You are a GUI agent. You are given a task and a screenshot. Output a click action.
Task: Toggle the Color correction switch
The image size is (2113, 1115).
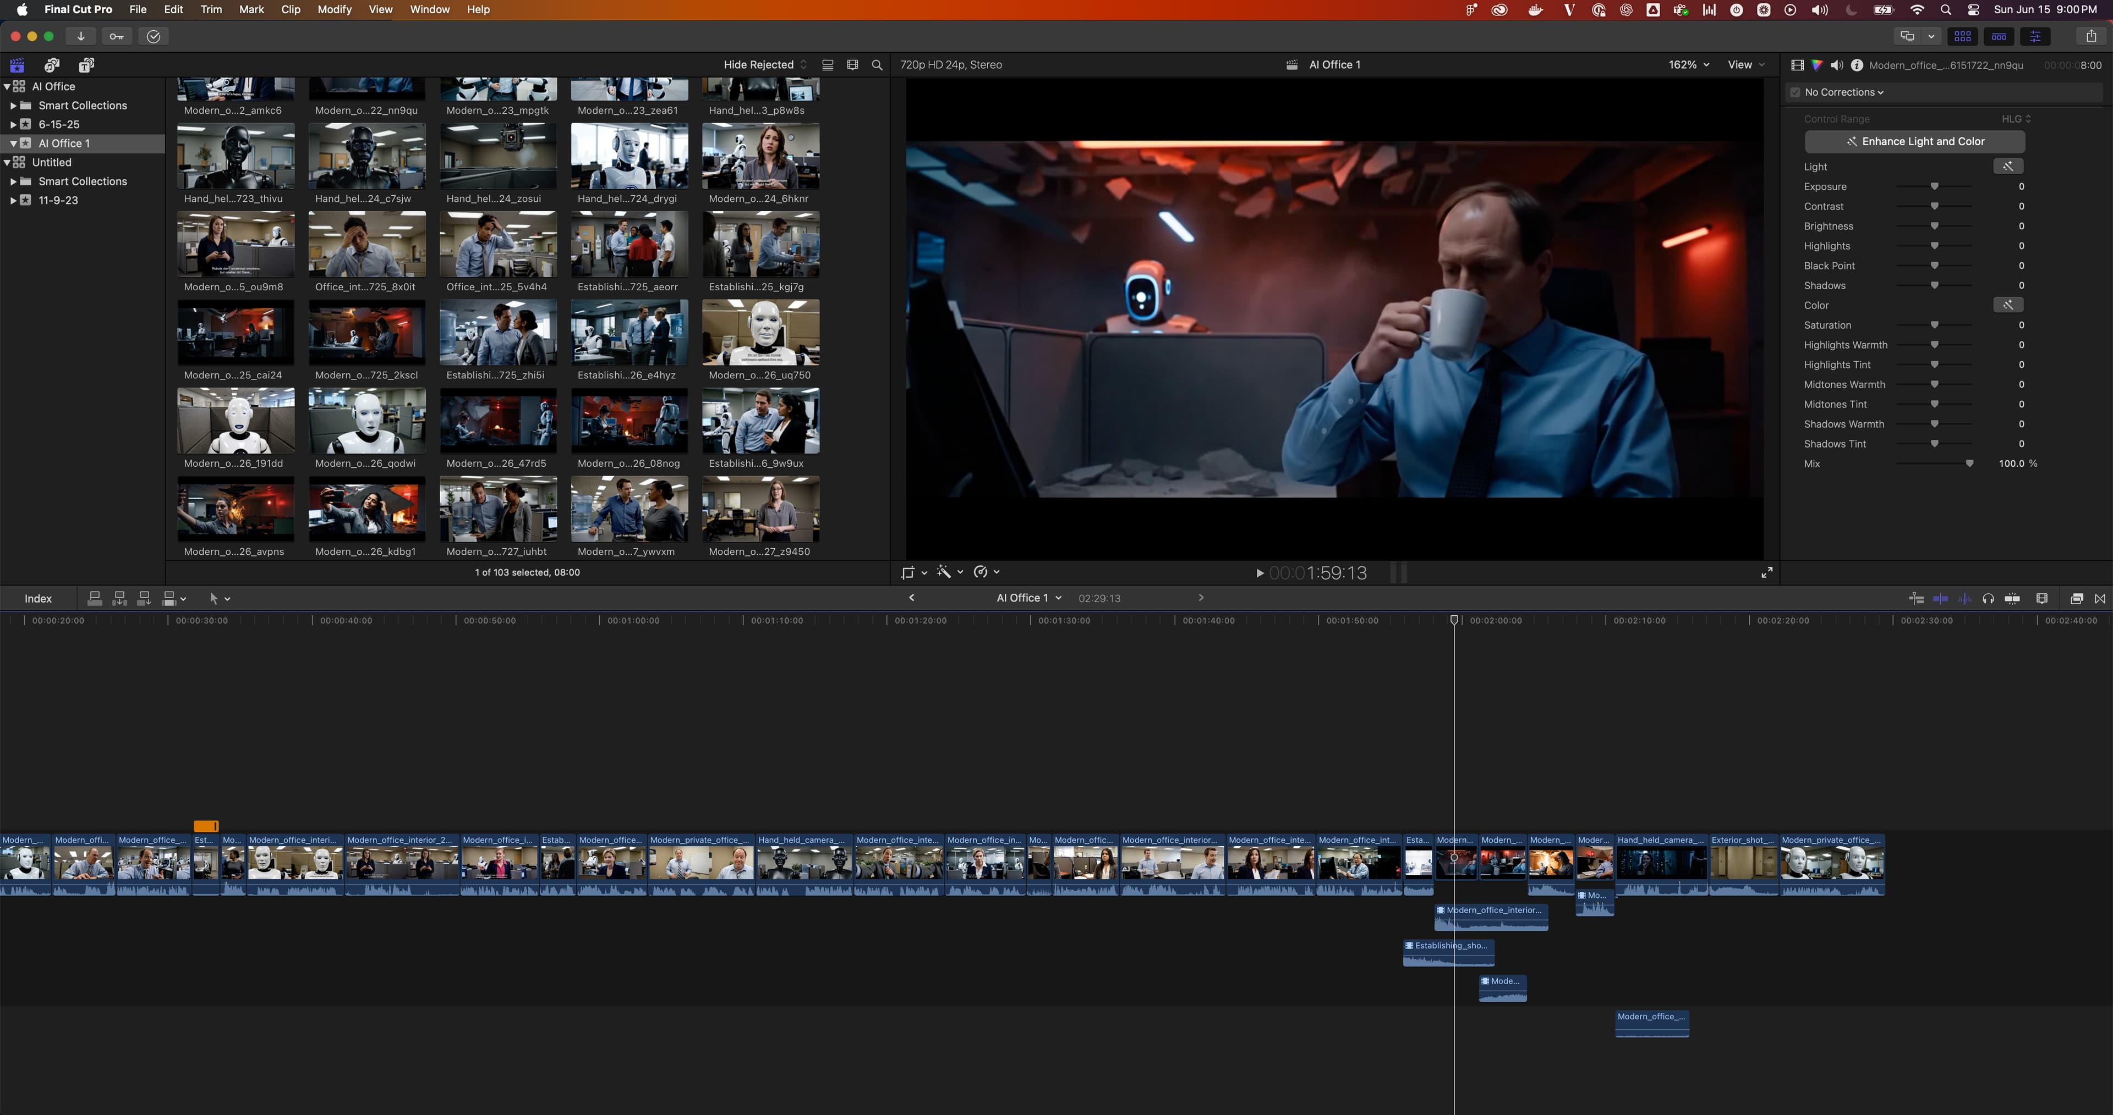click(2009, 304)
